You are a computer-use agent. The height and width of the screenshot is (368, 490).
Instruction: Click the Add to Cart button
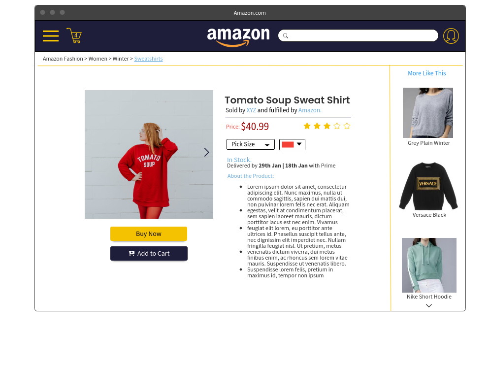click(149, 254)
